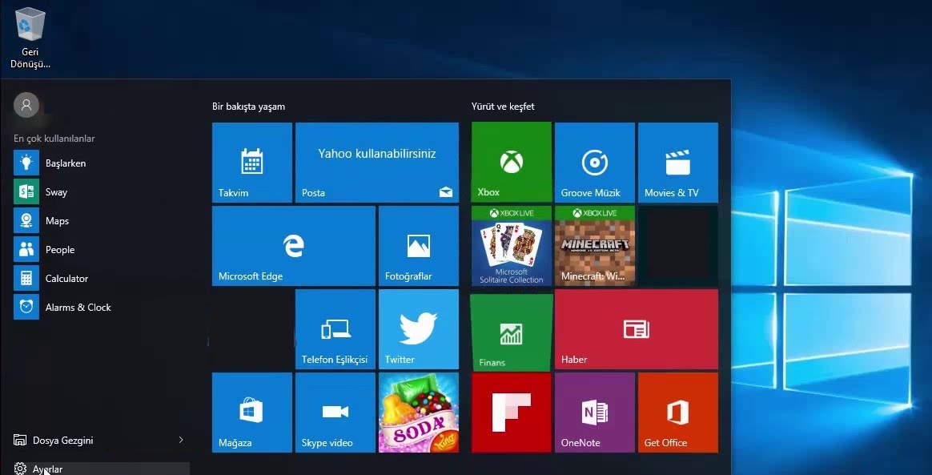The height and width of the screenshot is (475, 932).
Task: Open the OneNote tile
Action: [x=594, y=412]
